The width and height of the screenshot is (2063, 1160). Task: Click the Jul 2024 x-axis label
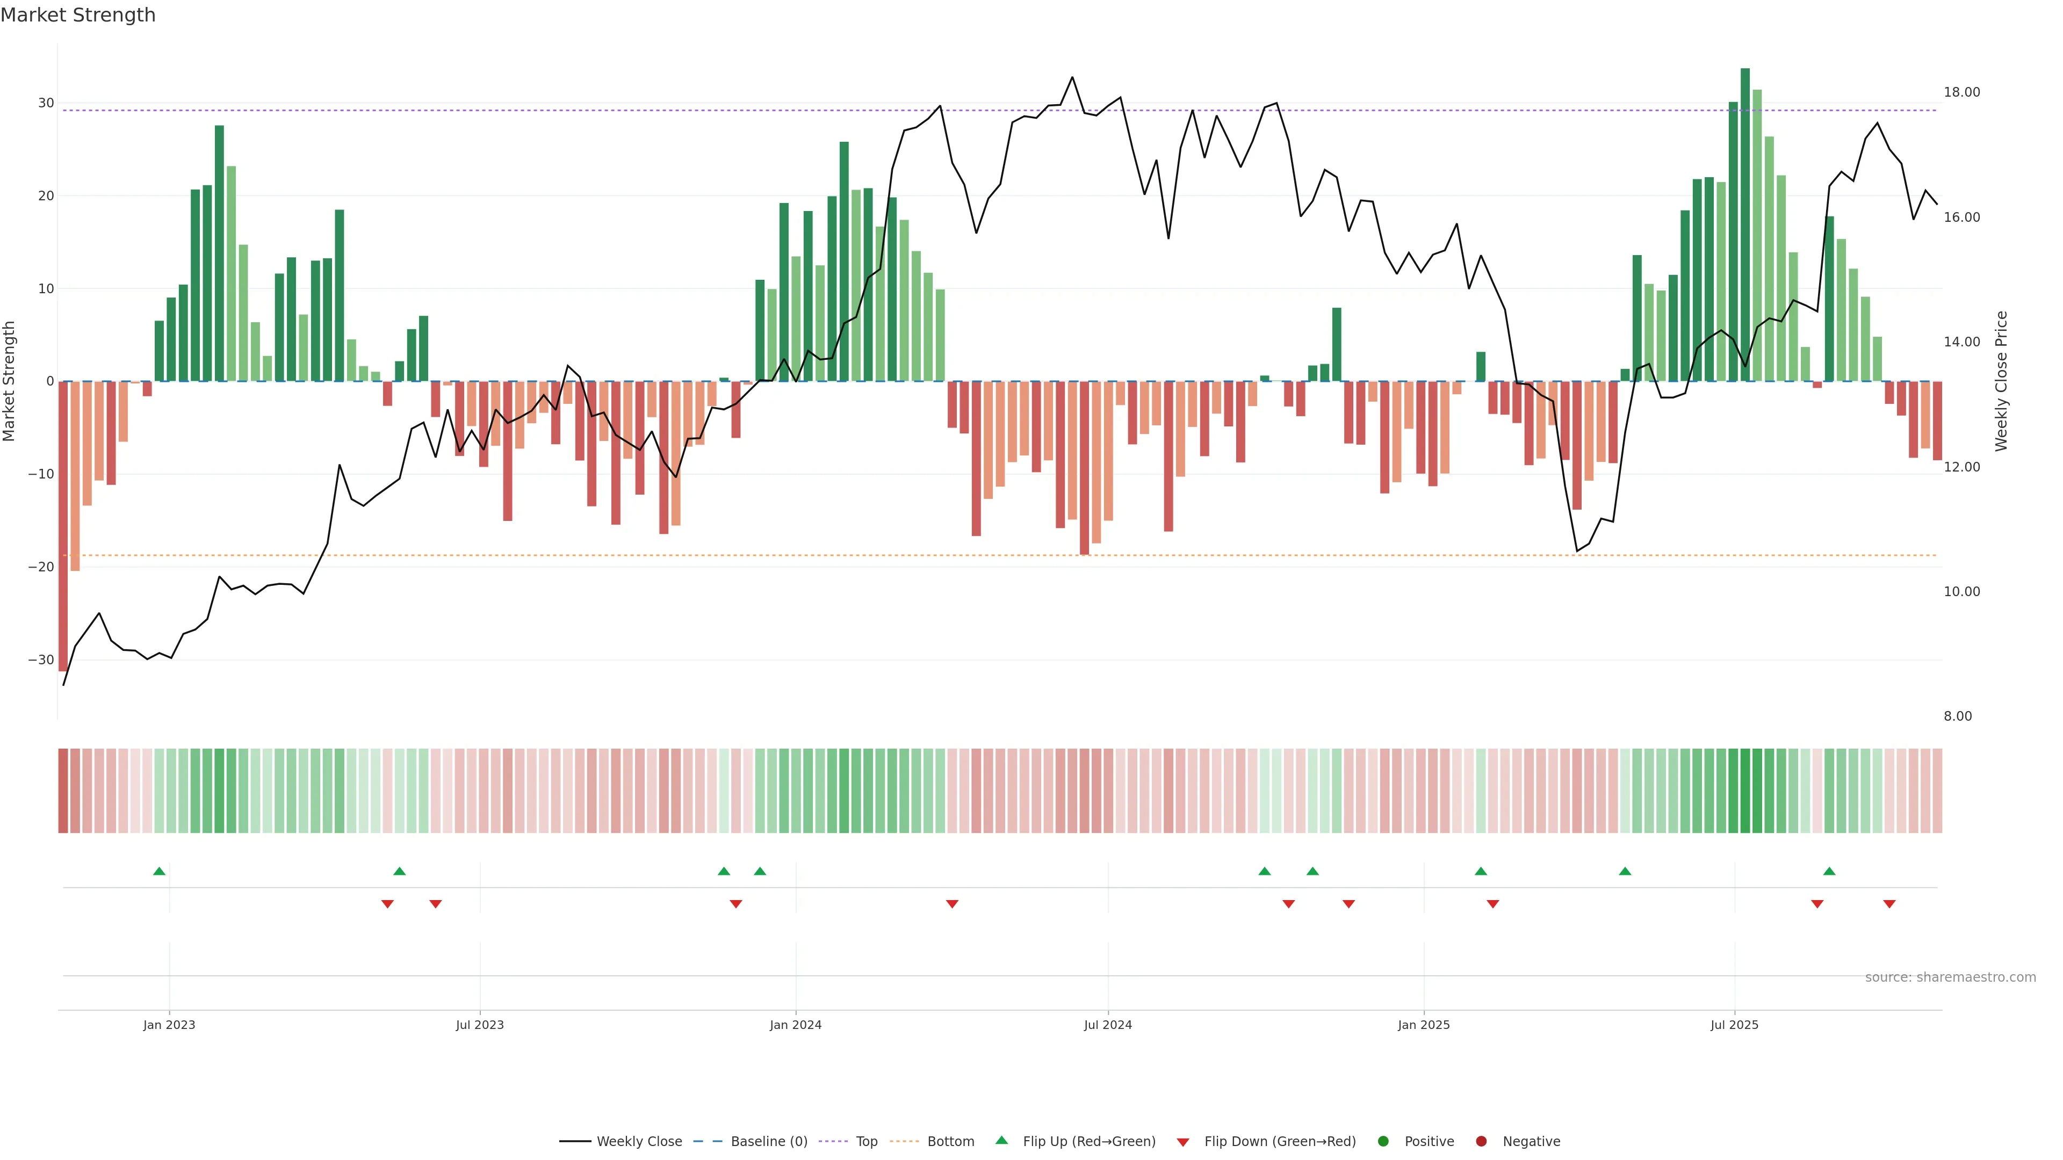click(1108, 1025)
